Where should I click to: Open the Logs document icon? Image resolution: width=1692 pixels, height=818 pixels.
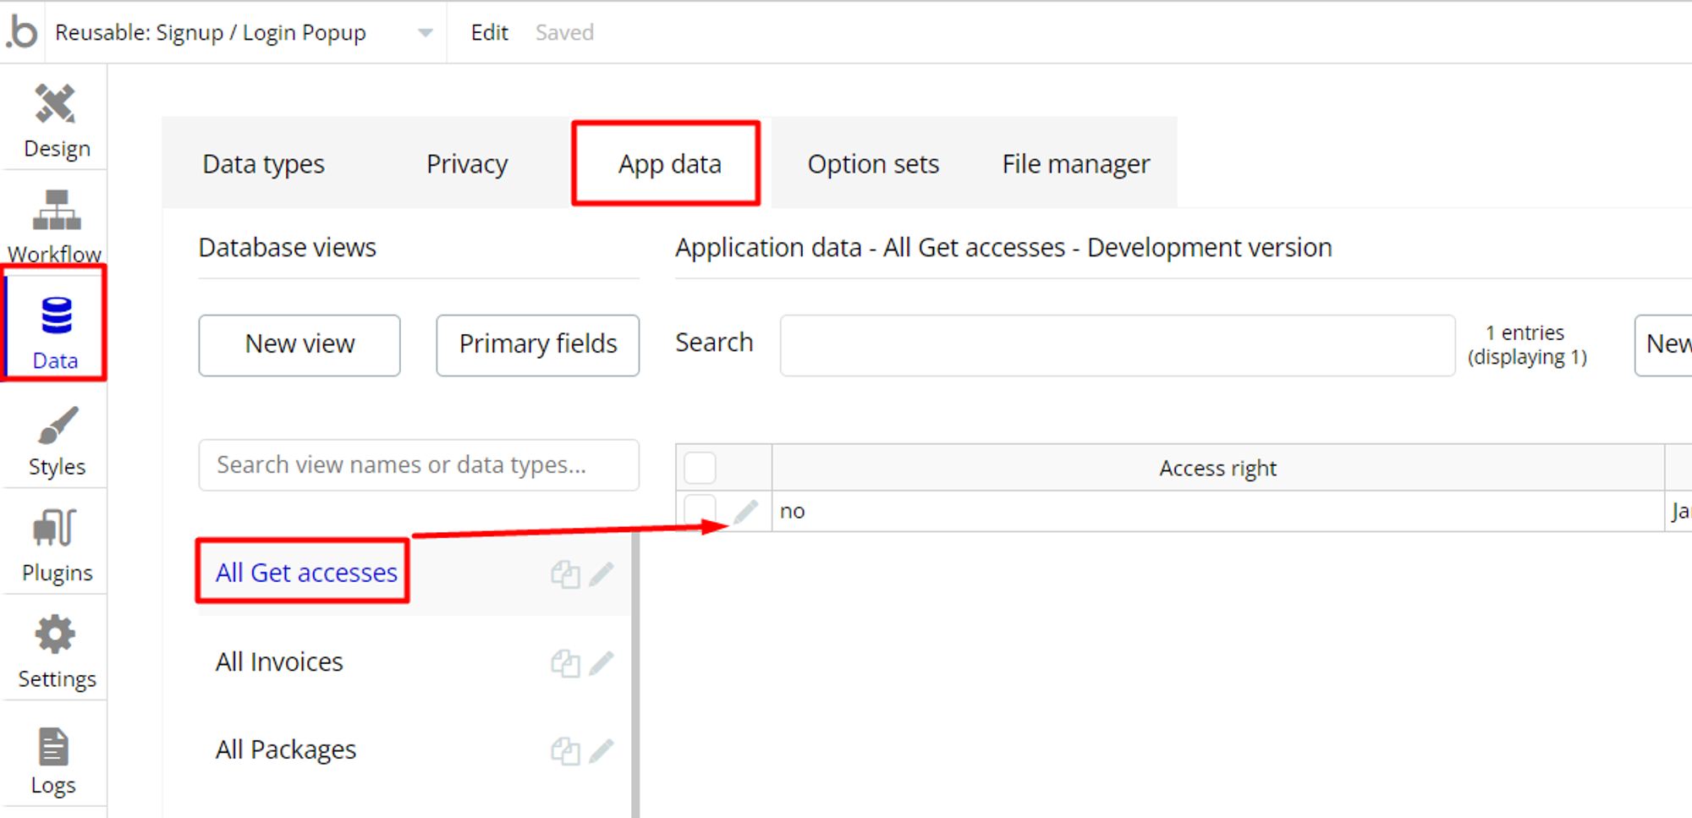click(53, 748)
